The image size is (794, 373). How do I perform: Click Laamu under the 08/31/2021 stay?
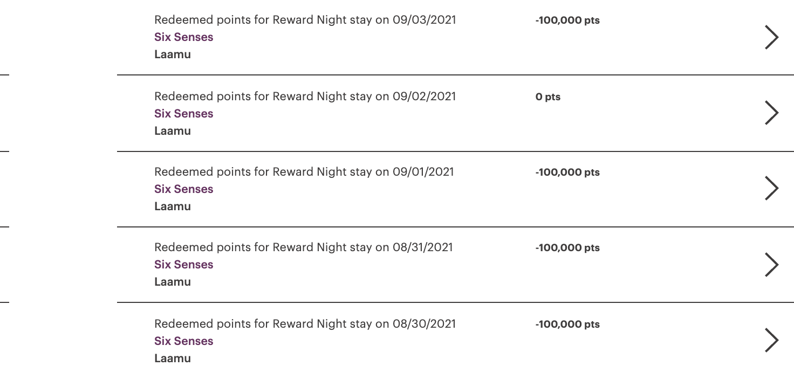(x=173, y=282)
